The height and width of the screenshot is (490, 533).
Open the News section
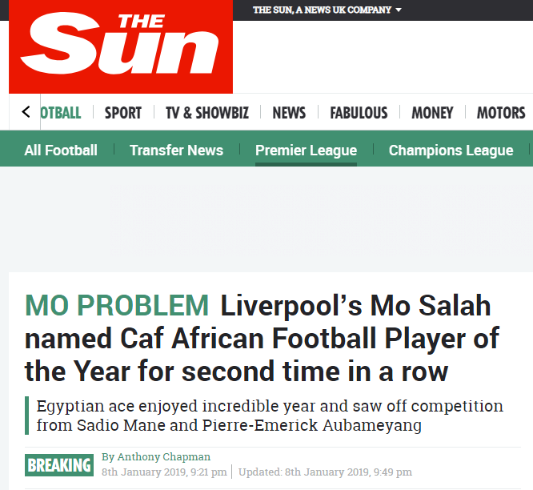click(289, 113)
